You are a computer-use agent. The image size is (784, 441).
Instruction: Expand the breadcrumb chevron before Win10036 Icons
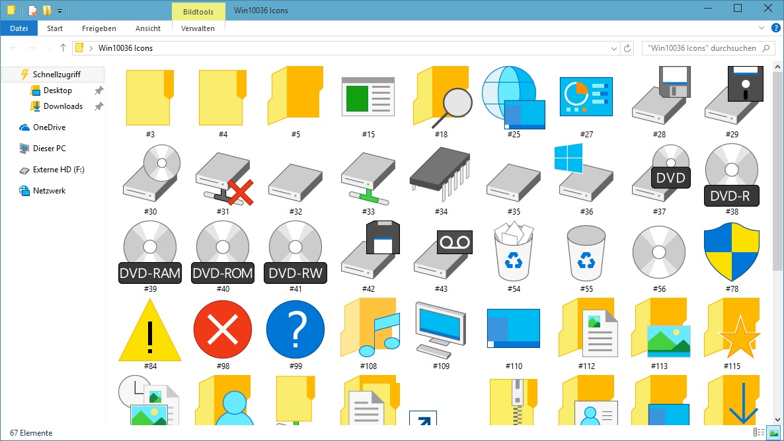click(92, 48)
